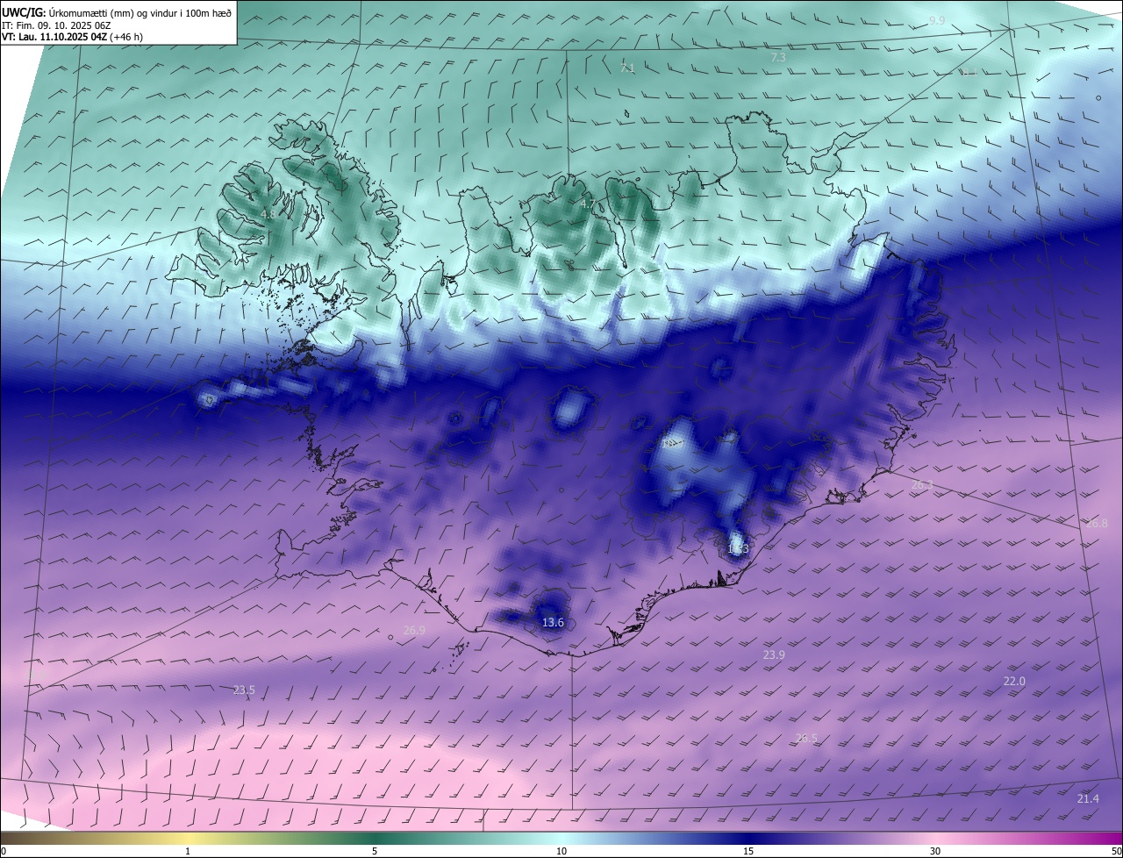Click the 26.3 value on the map
The height and width of the screenshot is (858, 1123).
tap(922, 485)
